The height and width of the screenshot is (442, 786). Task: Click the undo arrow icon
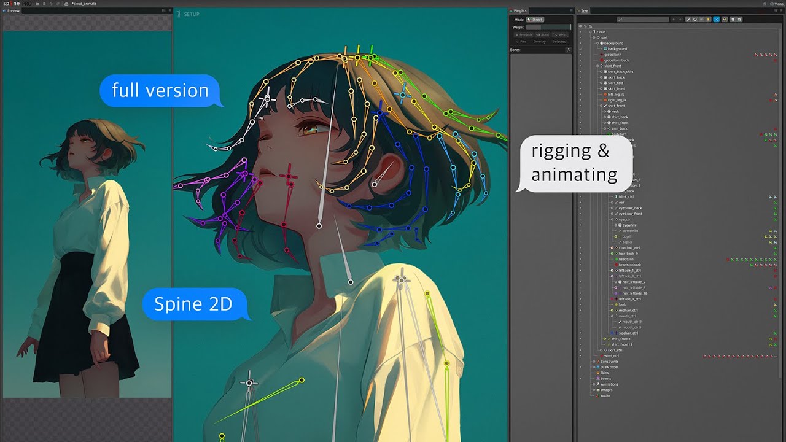(x=51, y=4)
